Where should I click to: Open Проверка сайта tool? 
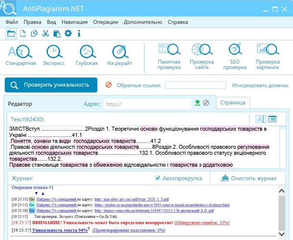[x=202, y=57]
